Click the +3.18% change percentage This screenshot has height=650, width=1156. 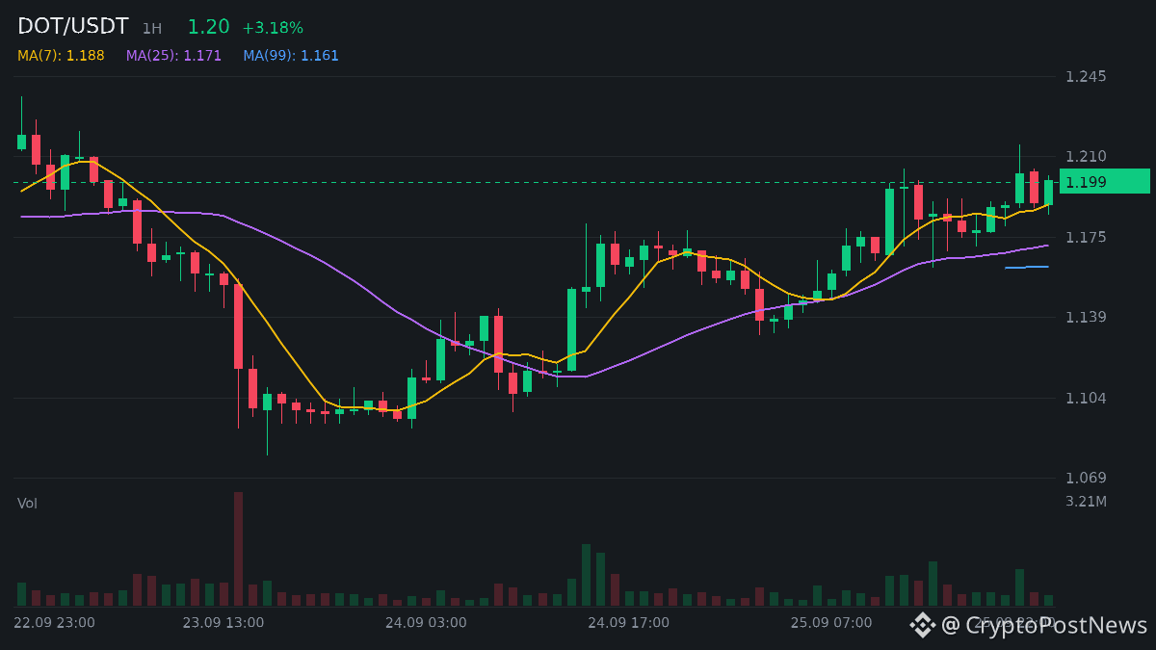pos(273,28)
